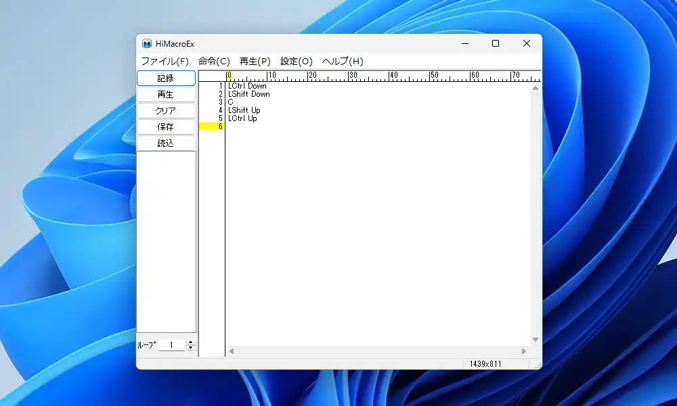Open the 命令(C) menu

coord(214,61)
